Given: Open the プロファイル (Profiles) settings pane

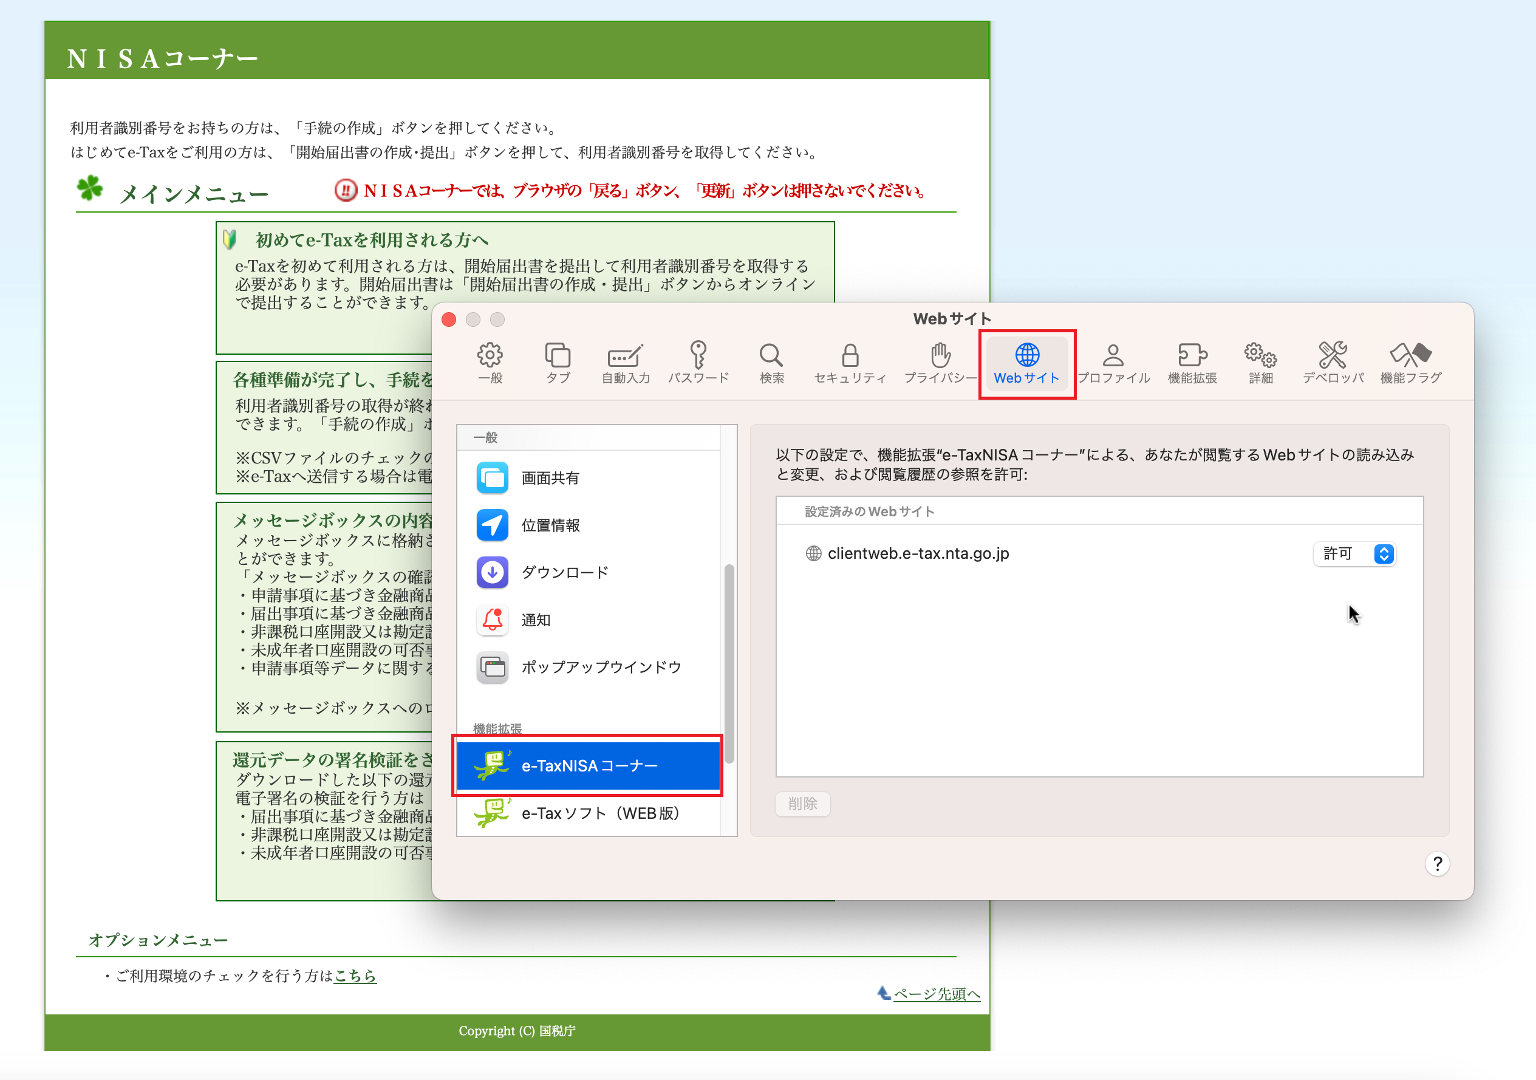Looking at the screenshot, I should [1113, 363].
